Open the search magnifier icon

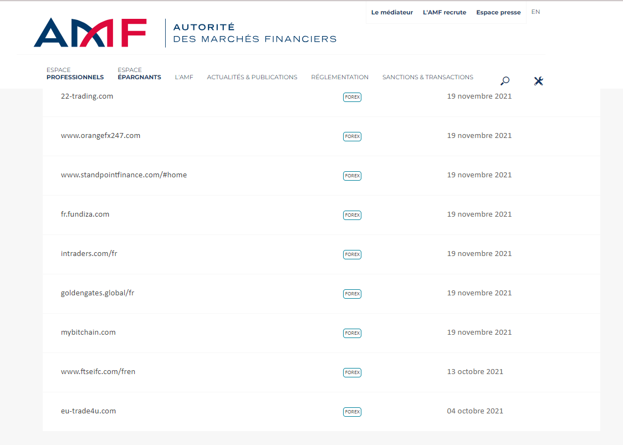click(505, 81)
